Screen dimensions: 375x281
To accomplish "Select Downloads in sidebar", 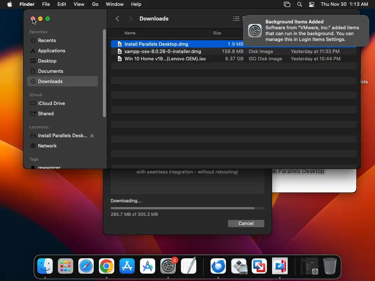I will point(62,82).
